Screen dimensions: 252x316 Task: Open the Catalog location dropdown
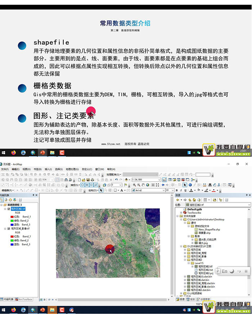[x=249, y=205]
